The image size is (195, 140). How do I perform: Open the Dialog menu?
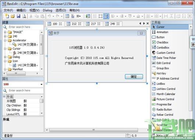[x=47, y=10]
